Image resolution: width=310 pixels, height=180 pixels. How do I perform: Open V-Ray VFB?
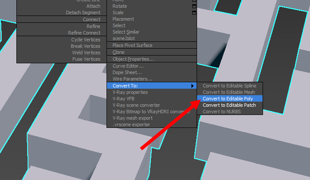152,99
